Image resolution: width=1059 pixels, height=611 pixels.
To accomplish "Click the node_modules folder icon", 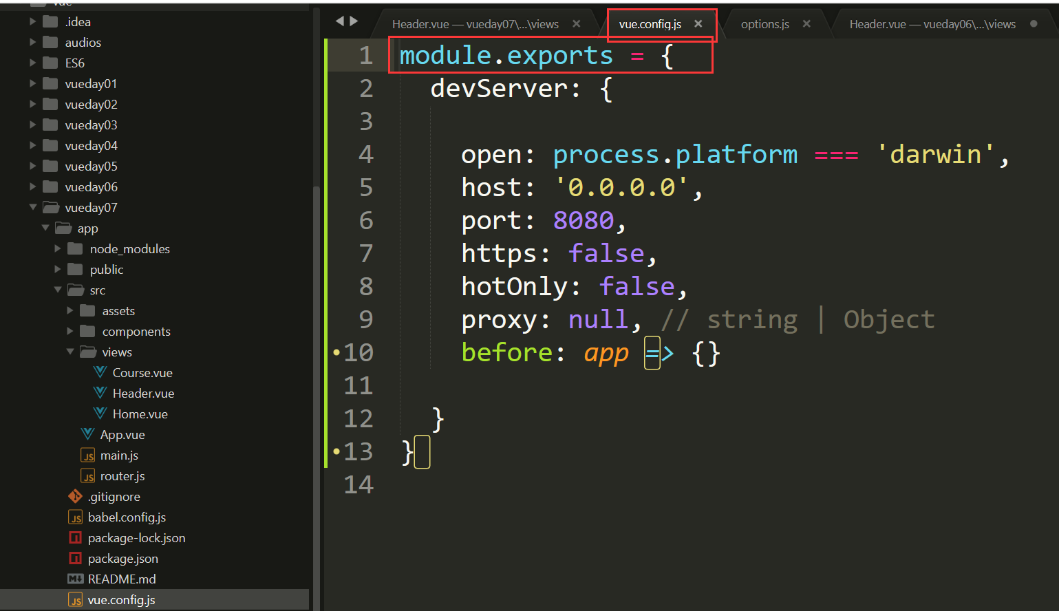I will coord(75,248).
